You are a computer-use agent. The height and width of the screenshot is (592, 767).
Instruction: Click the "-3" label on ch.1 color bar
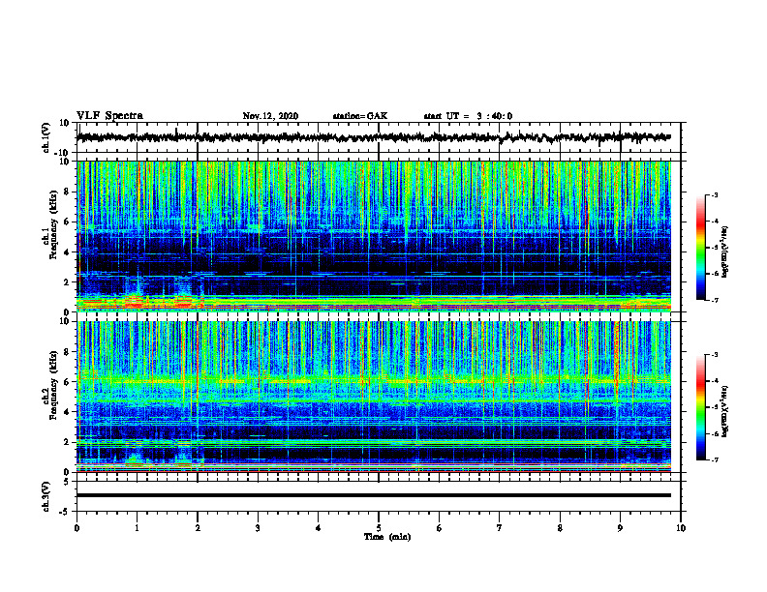point(714,194)
